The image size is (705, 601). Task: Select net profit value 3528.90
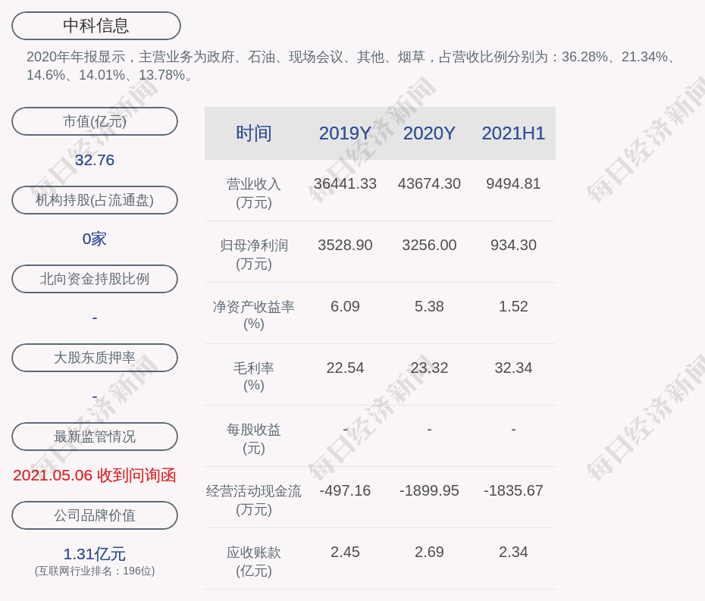click(345, 245)
